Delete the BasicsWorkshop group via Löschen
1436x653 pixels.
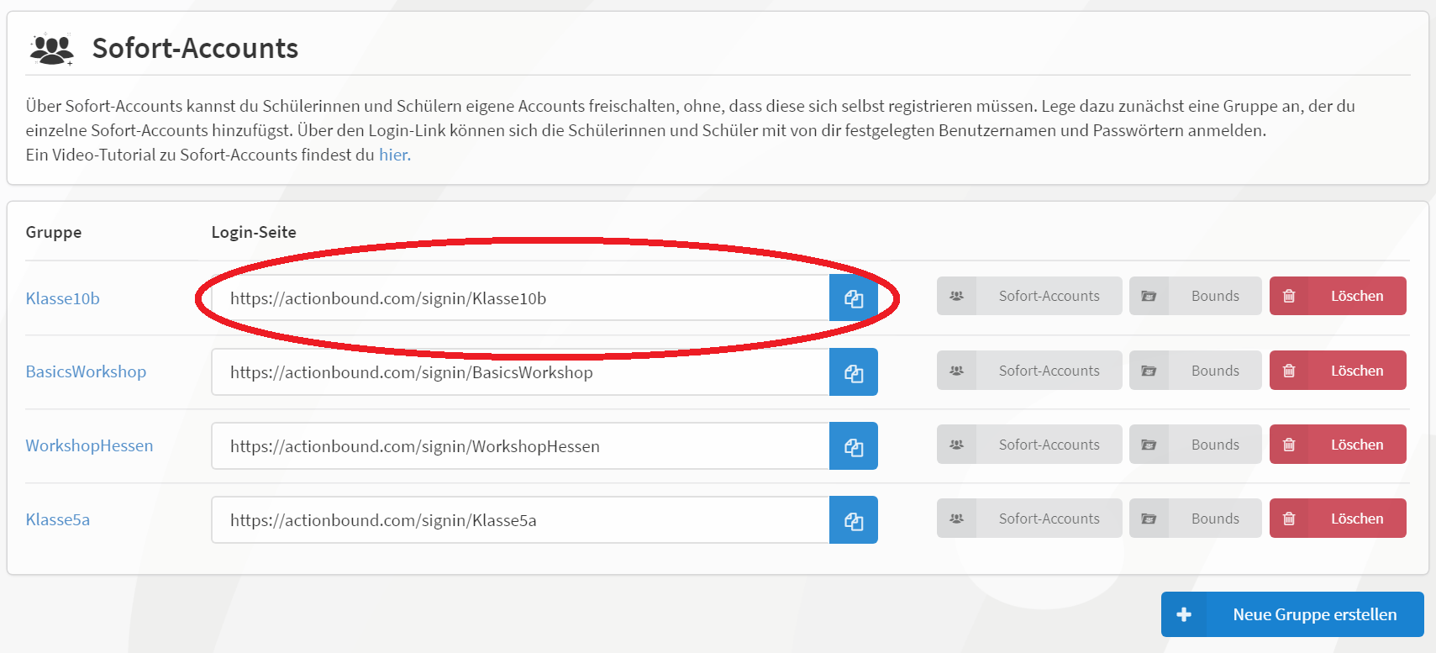(x=1338, y=371)
